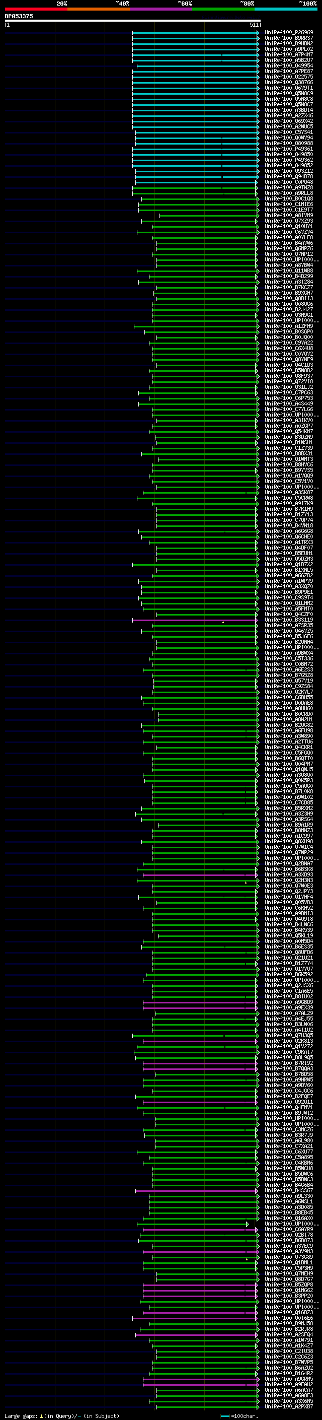Select the BP053375 query title
The width and height of the screenshot is (322, 1420).
pyautogui.click(x=19, y=17)
